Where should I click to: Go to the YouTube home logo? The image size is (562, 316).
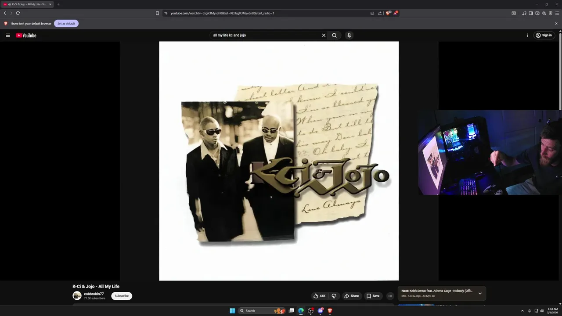click(26, 36)
